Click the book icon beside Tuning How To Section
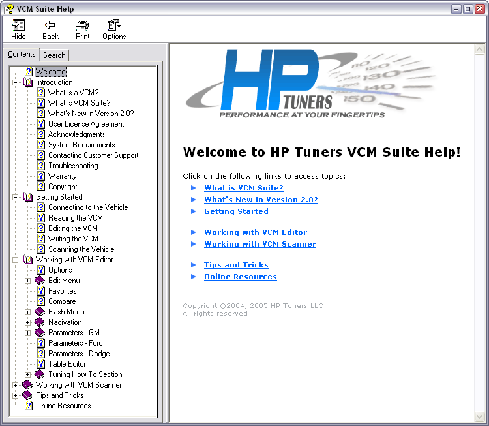Viewport: 489px width, 426px height. coord(40,374)
